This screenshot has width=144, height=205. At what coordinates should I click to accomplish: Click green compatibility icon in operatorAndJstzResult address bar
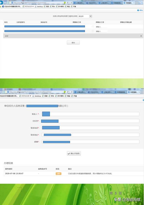(x=65, y=92)
